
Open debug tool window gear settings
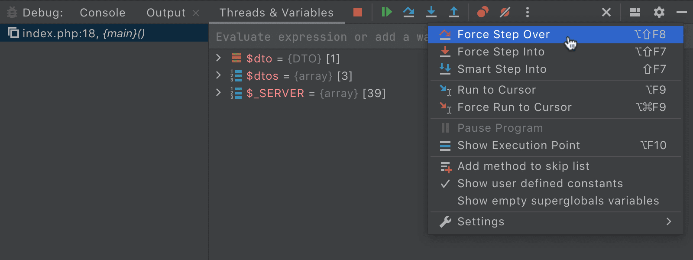coord(659,12)
